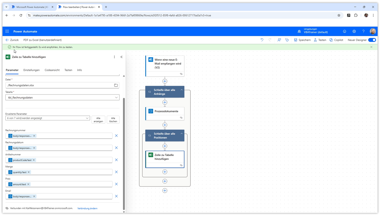The image size is (380, 215).
Task: Add step below Prozessdokumente card
Action: point(165,125)
